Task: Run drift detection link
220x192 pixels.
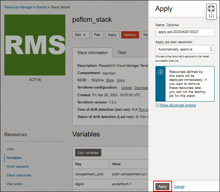Action: tap(143, 110)
